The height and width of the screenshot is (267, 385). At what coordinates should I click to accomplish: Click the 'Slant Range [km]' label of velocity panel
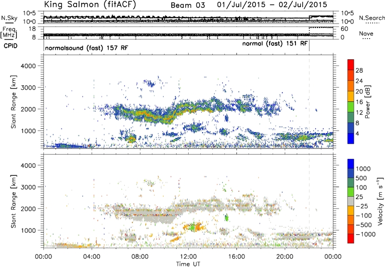13,201
